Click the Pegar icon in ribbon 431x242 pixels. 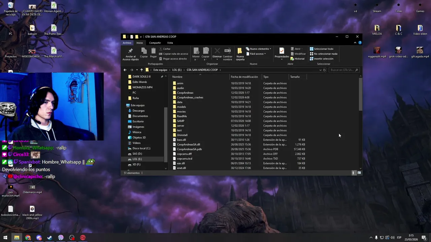(154, 53)
